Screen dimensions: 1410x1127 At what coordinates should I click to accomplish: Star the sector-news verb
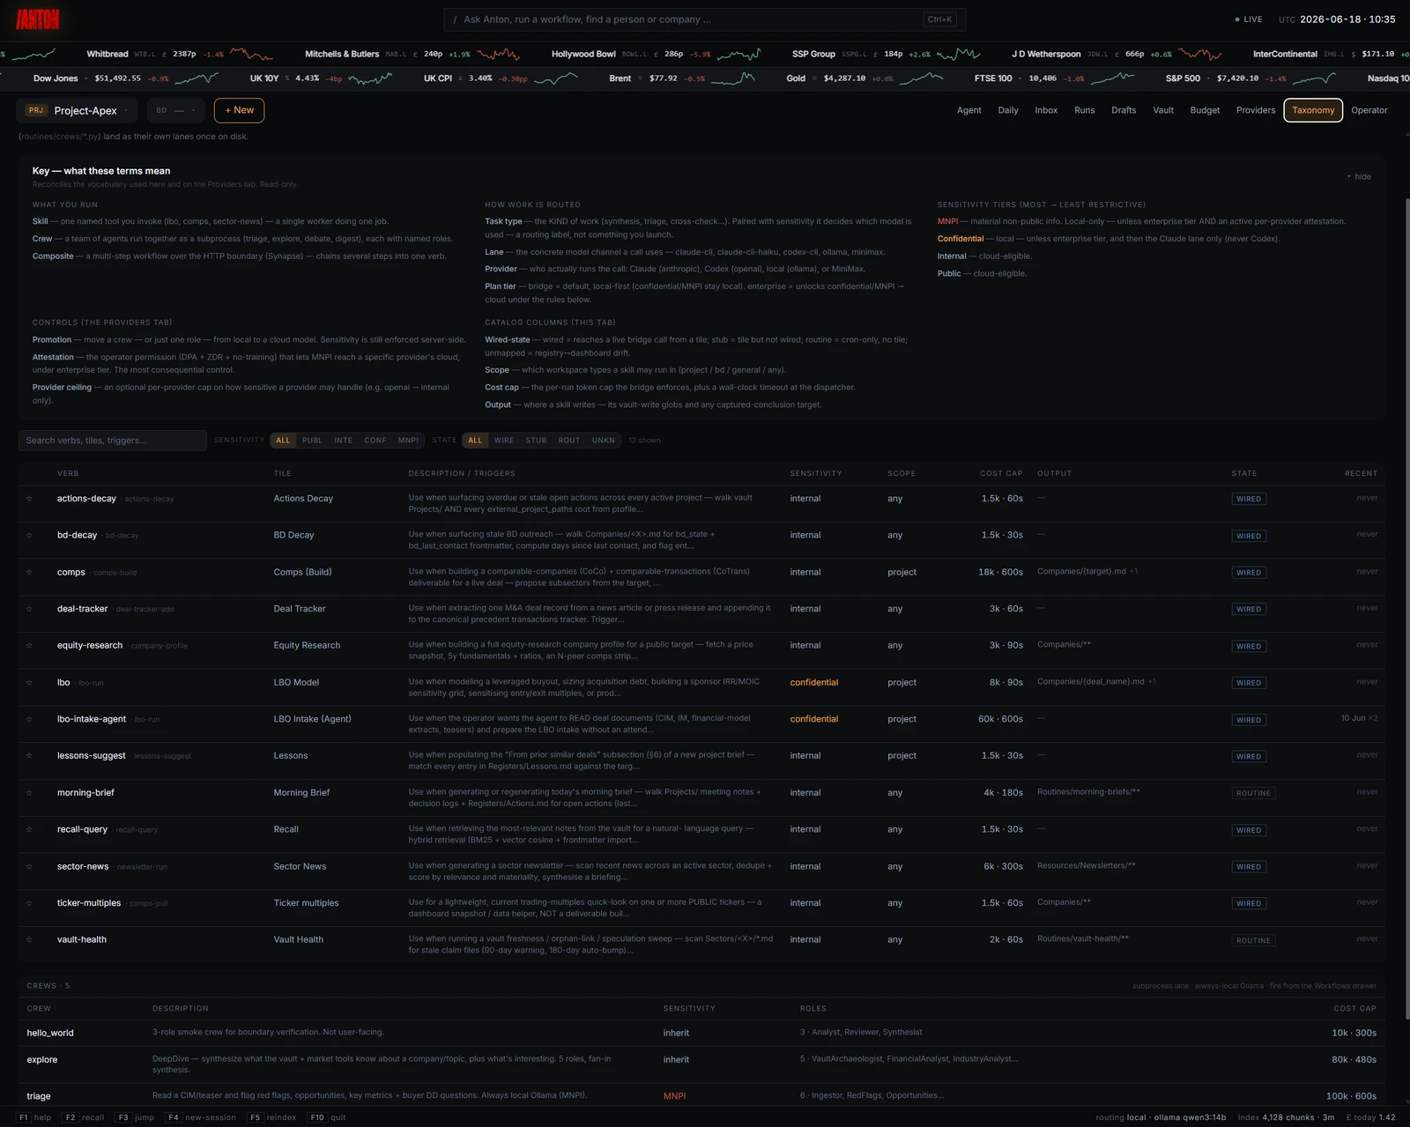(29, 866)
